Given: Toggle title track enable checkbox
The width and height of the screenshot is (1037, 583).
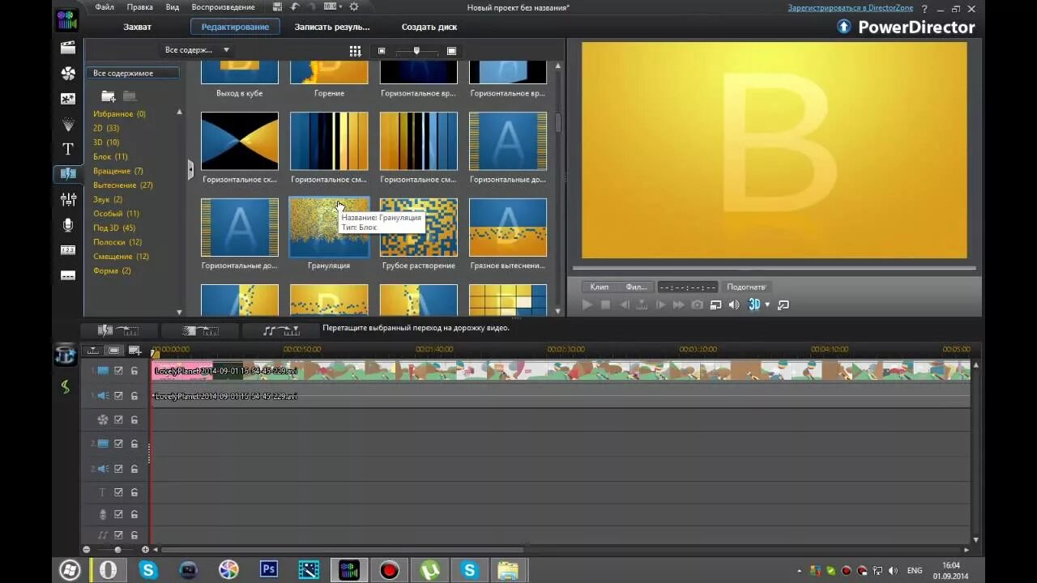Looking at the screenshot, I should coord(118,492).
